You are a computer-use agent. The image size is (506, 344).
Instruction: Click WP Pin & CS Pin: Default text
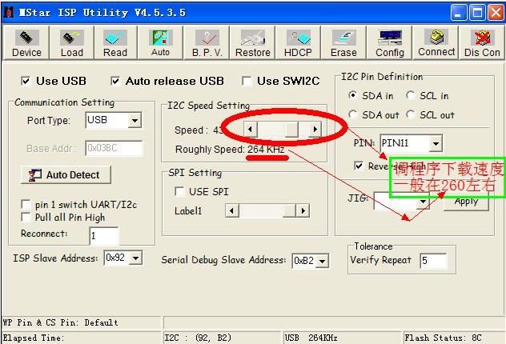pos(60,322)
